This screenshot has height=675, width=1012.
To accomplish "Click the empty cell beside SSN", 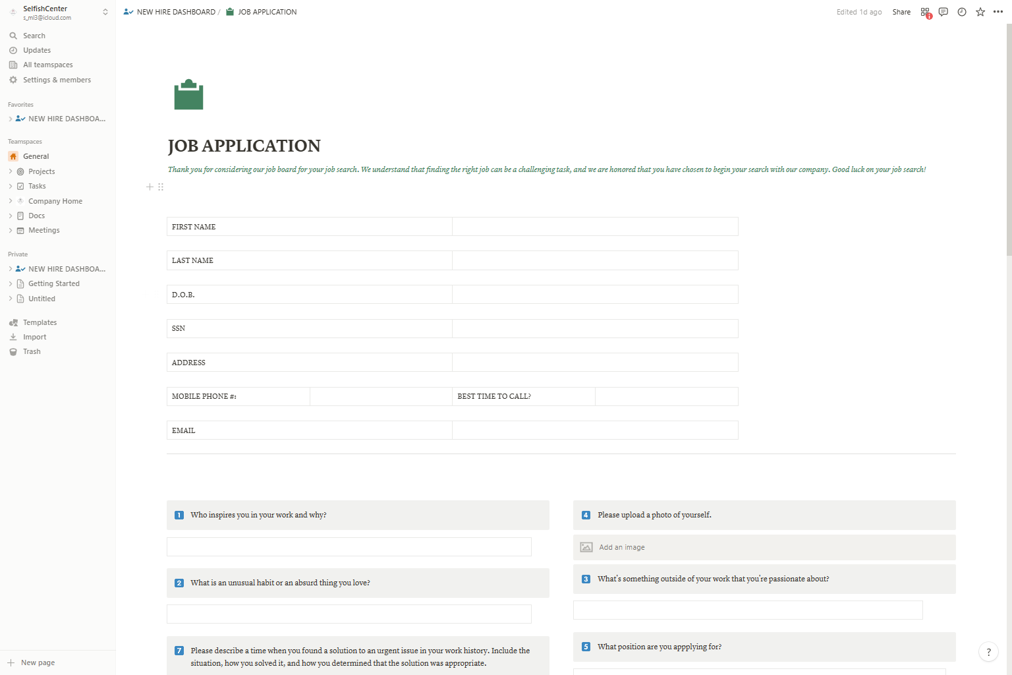I will pos(595,328).
